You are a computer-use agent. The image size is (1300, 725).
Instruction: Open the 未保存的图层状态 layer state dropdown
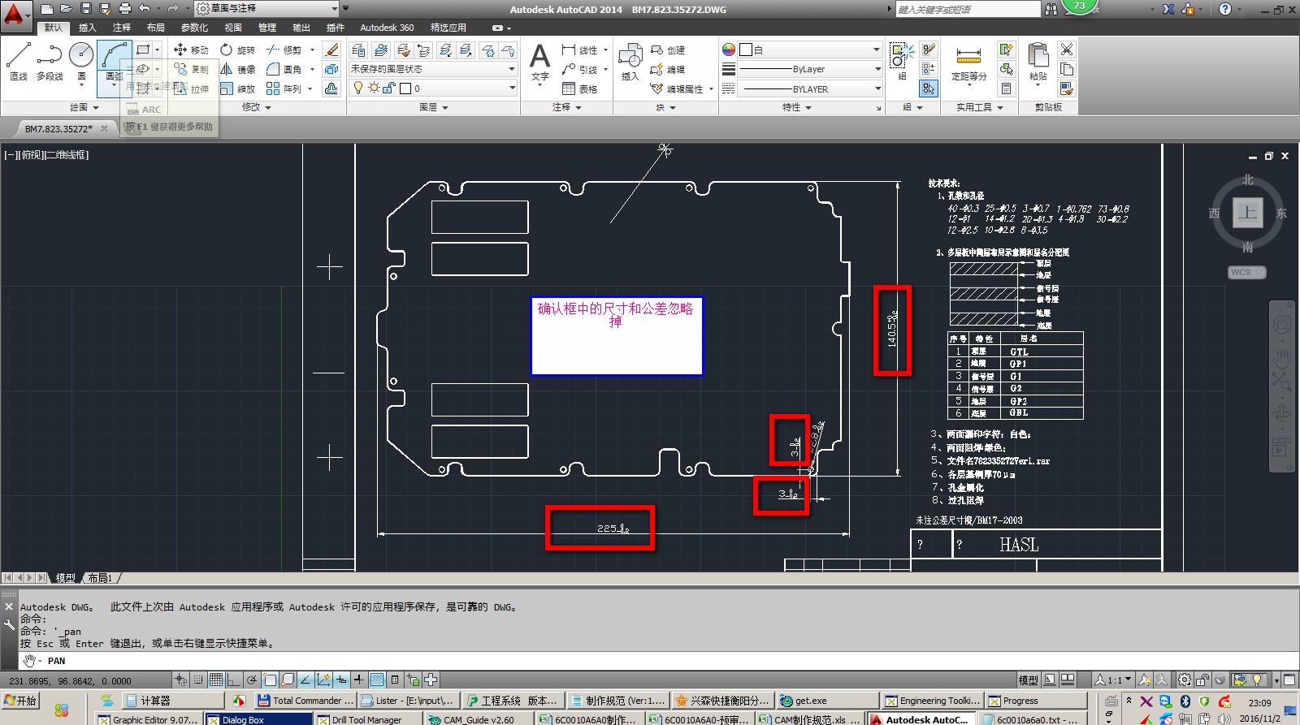click(x=433, y=69)
